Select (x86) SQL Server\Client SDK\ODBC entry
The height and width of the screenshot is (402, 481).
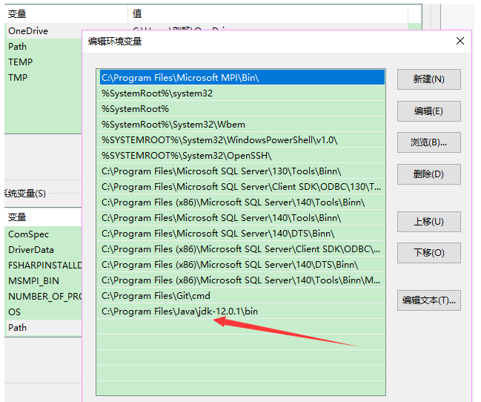pos(242,249)
